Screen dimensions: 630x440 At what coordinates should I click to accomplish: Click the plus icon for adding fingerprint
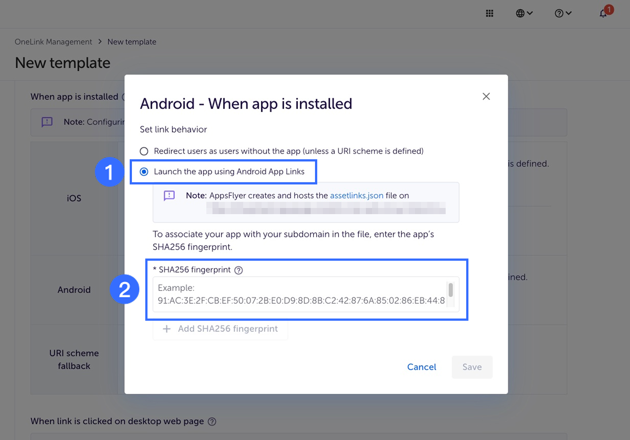coord(167,329)
